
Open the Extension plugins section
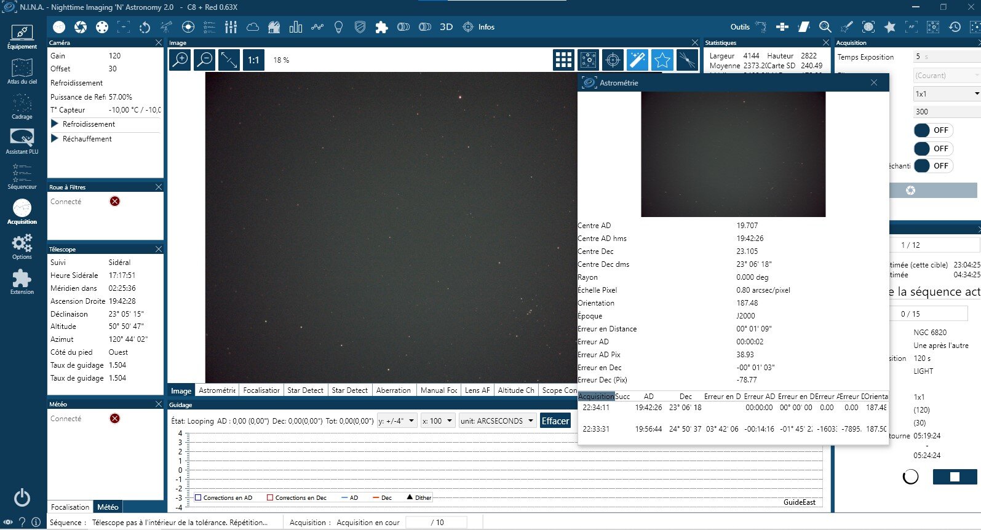tap(22, 282)
